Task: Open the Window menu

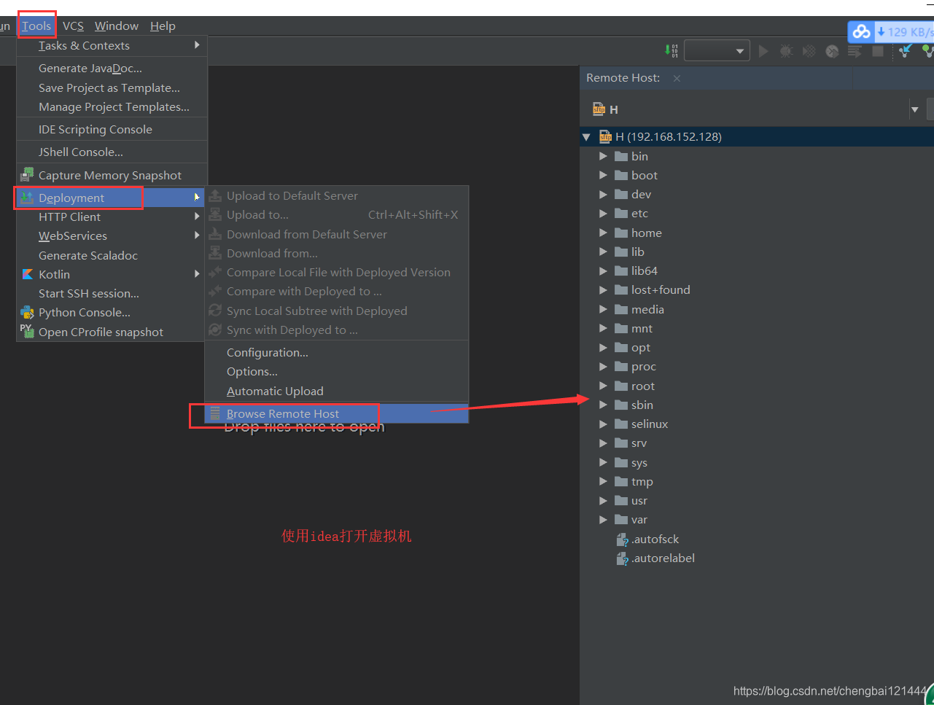Action: pyautogui.click(x=117, y=26)
